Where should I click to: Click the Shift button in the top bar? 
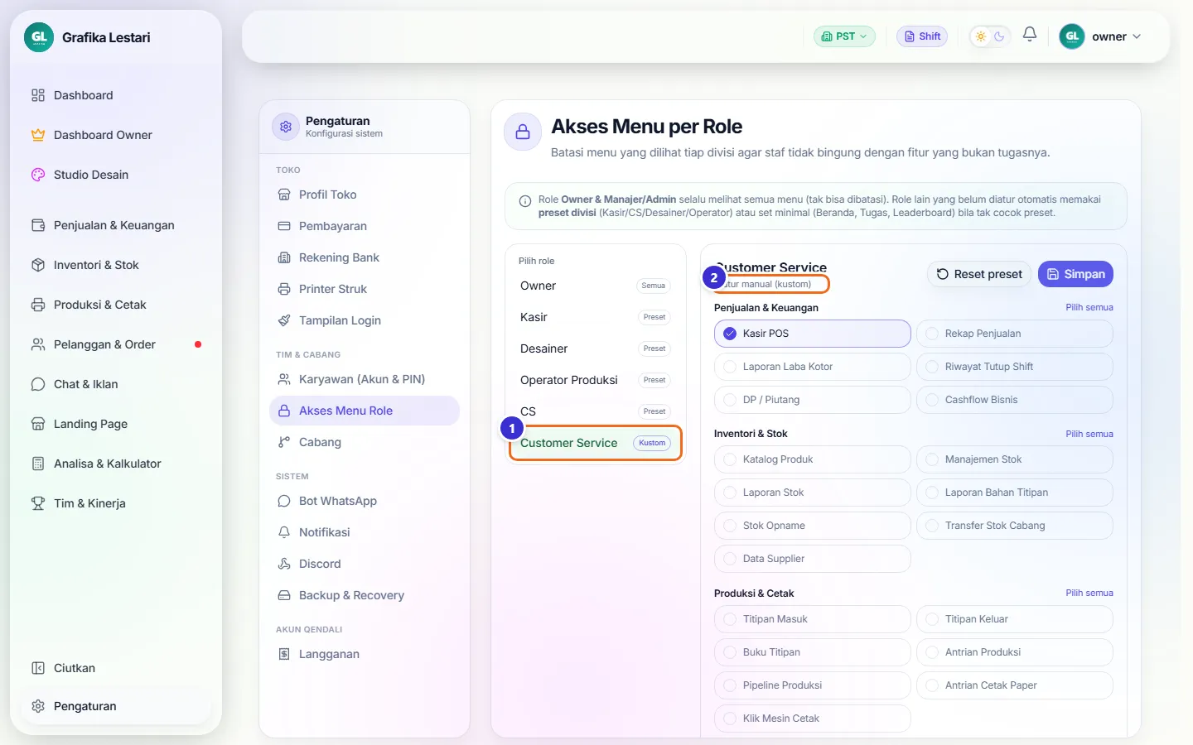click(x=922, y=36)
